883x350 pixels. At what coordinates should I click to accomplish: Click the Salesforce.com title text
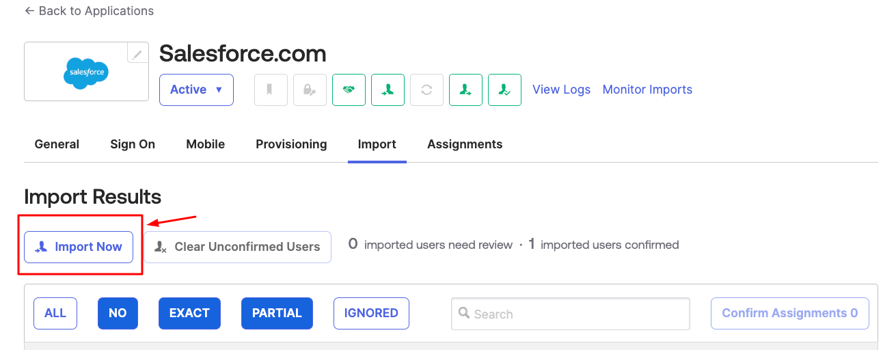[243, 53]
